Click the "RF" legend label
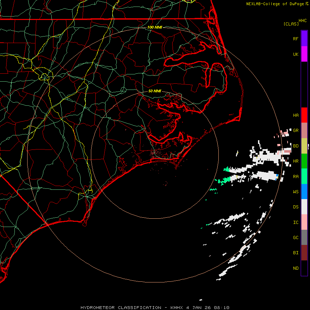 point(296,39)
